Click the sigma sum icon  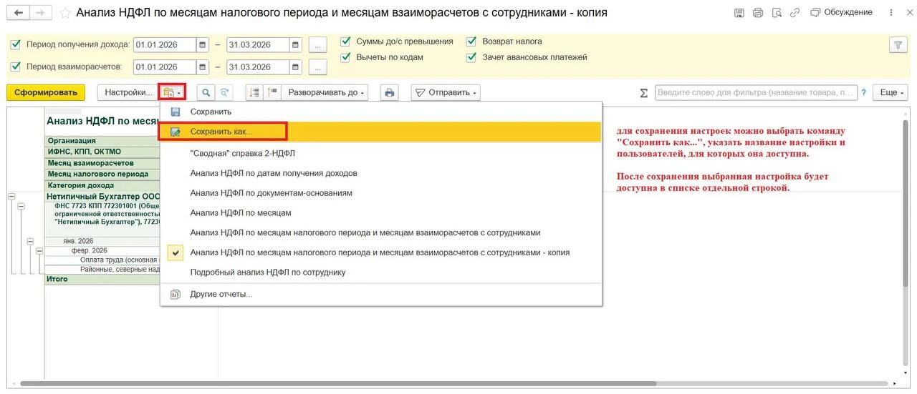643,93
